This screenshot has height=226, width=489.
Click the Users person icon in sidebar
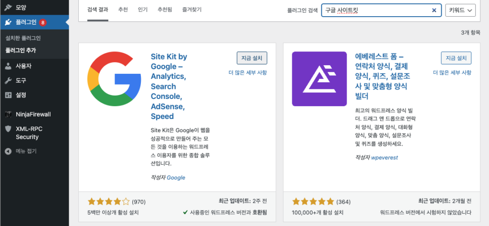click(8, 66)
